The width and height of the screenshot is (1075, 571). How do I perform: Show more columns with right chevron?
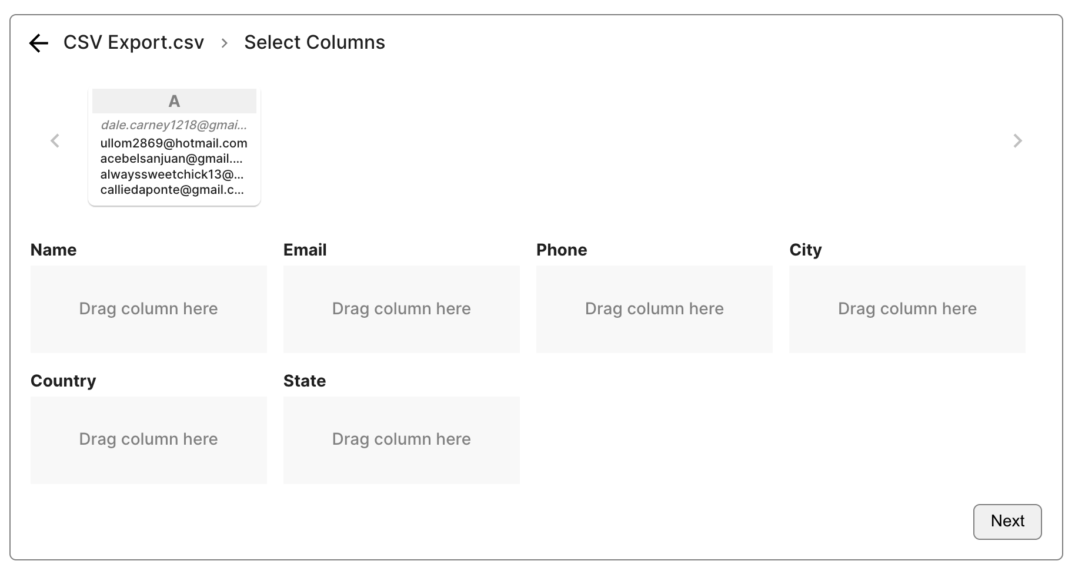point(1017,141)
